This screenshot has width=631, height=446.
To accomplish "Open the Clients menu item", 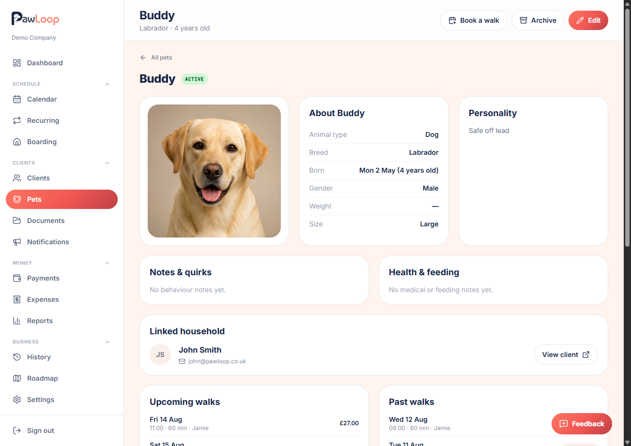I will (62, 178).
